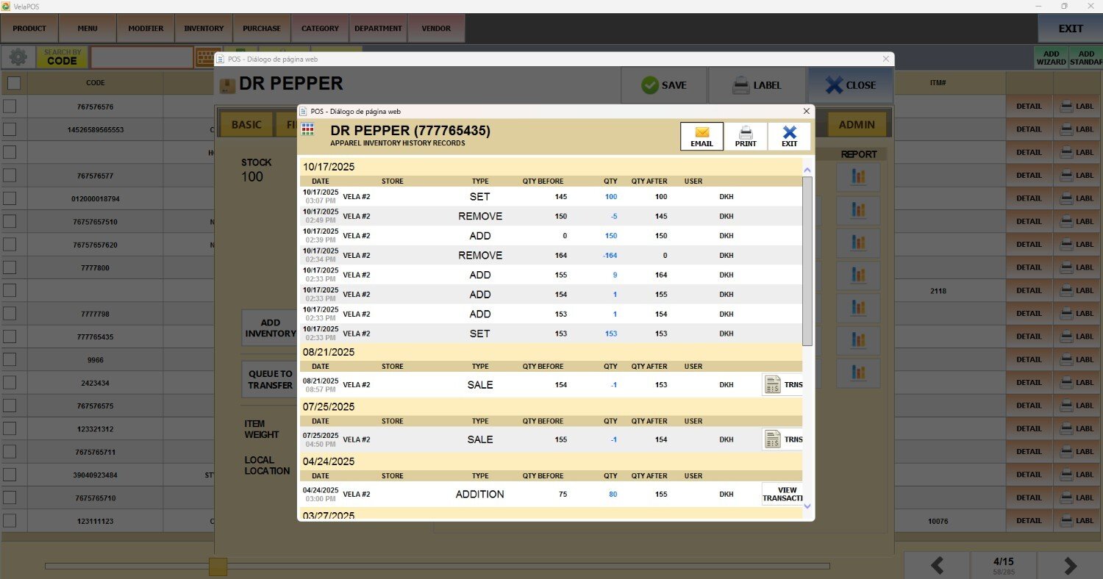This screenshot has height=579, width=1103.
Task: Exit the inventory history dialog
Action: [789, 136]
